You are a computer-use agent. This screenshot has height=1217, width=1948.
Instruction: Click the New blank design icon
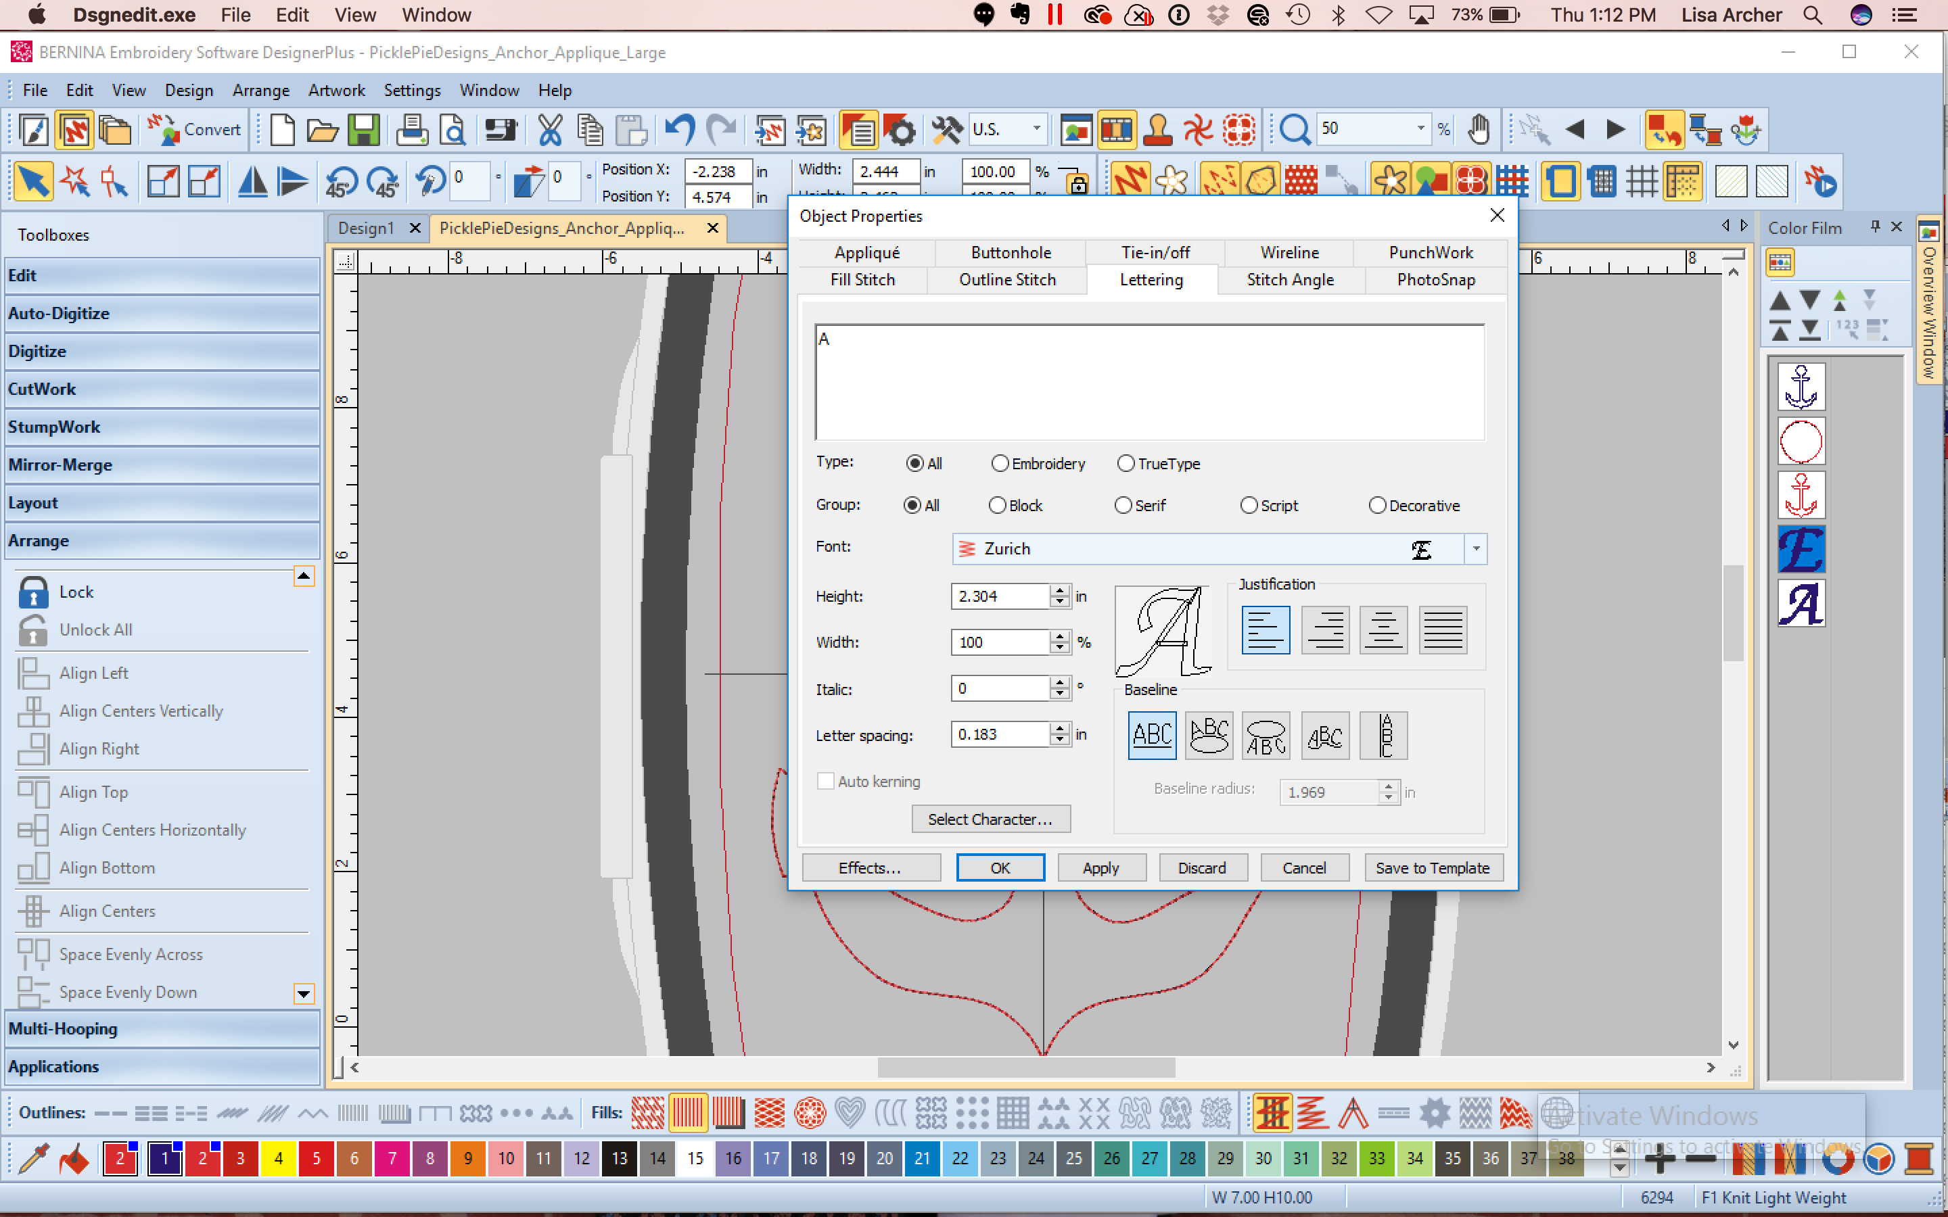click(283, 130)
